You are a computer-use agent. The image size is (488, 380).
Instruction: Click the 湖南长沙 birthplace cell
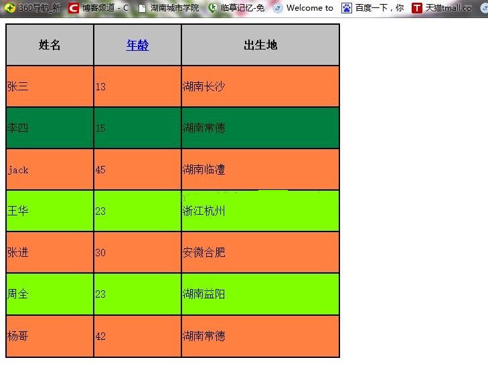[260, 86]
